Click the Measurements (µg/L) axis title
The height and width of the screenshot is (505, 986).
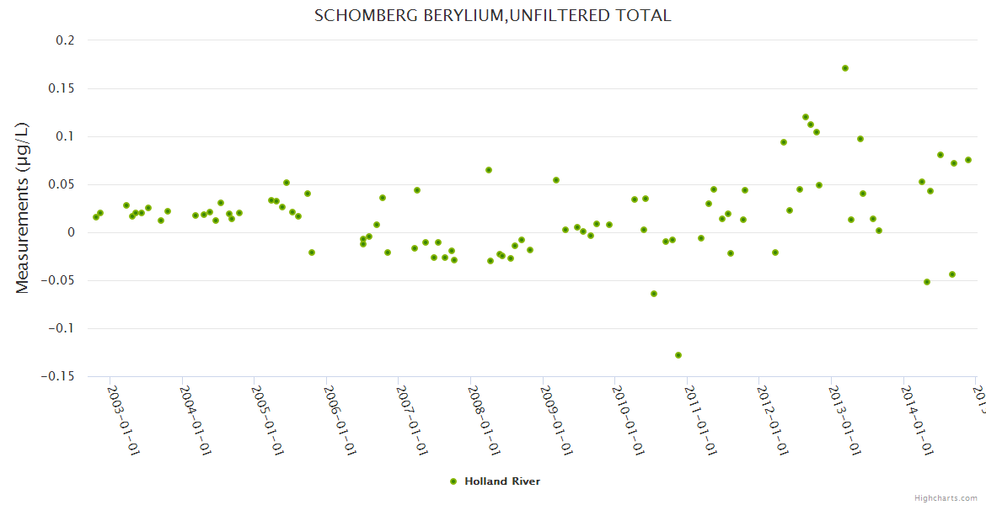pos(23,208)
